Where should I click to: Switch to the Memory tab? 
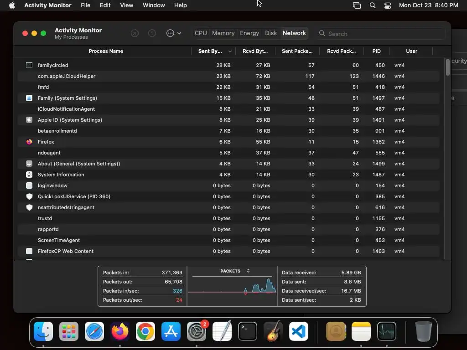coord(223,33)
